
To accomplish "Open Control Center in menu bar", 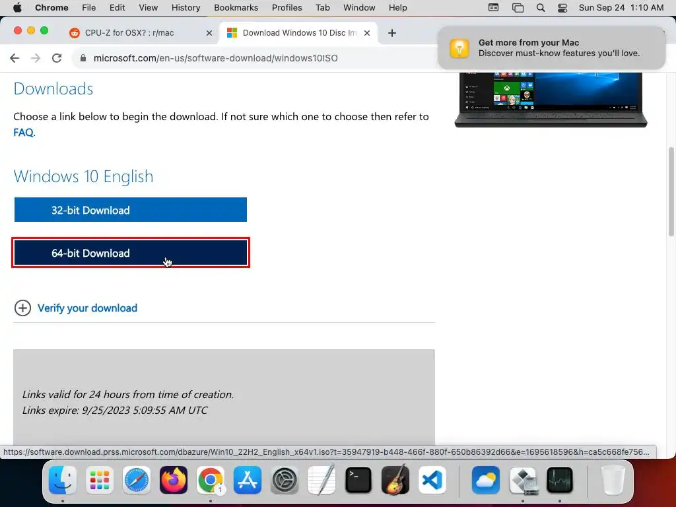I will click(562, 8).
